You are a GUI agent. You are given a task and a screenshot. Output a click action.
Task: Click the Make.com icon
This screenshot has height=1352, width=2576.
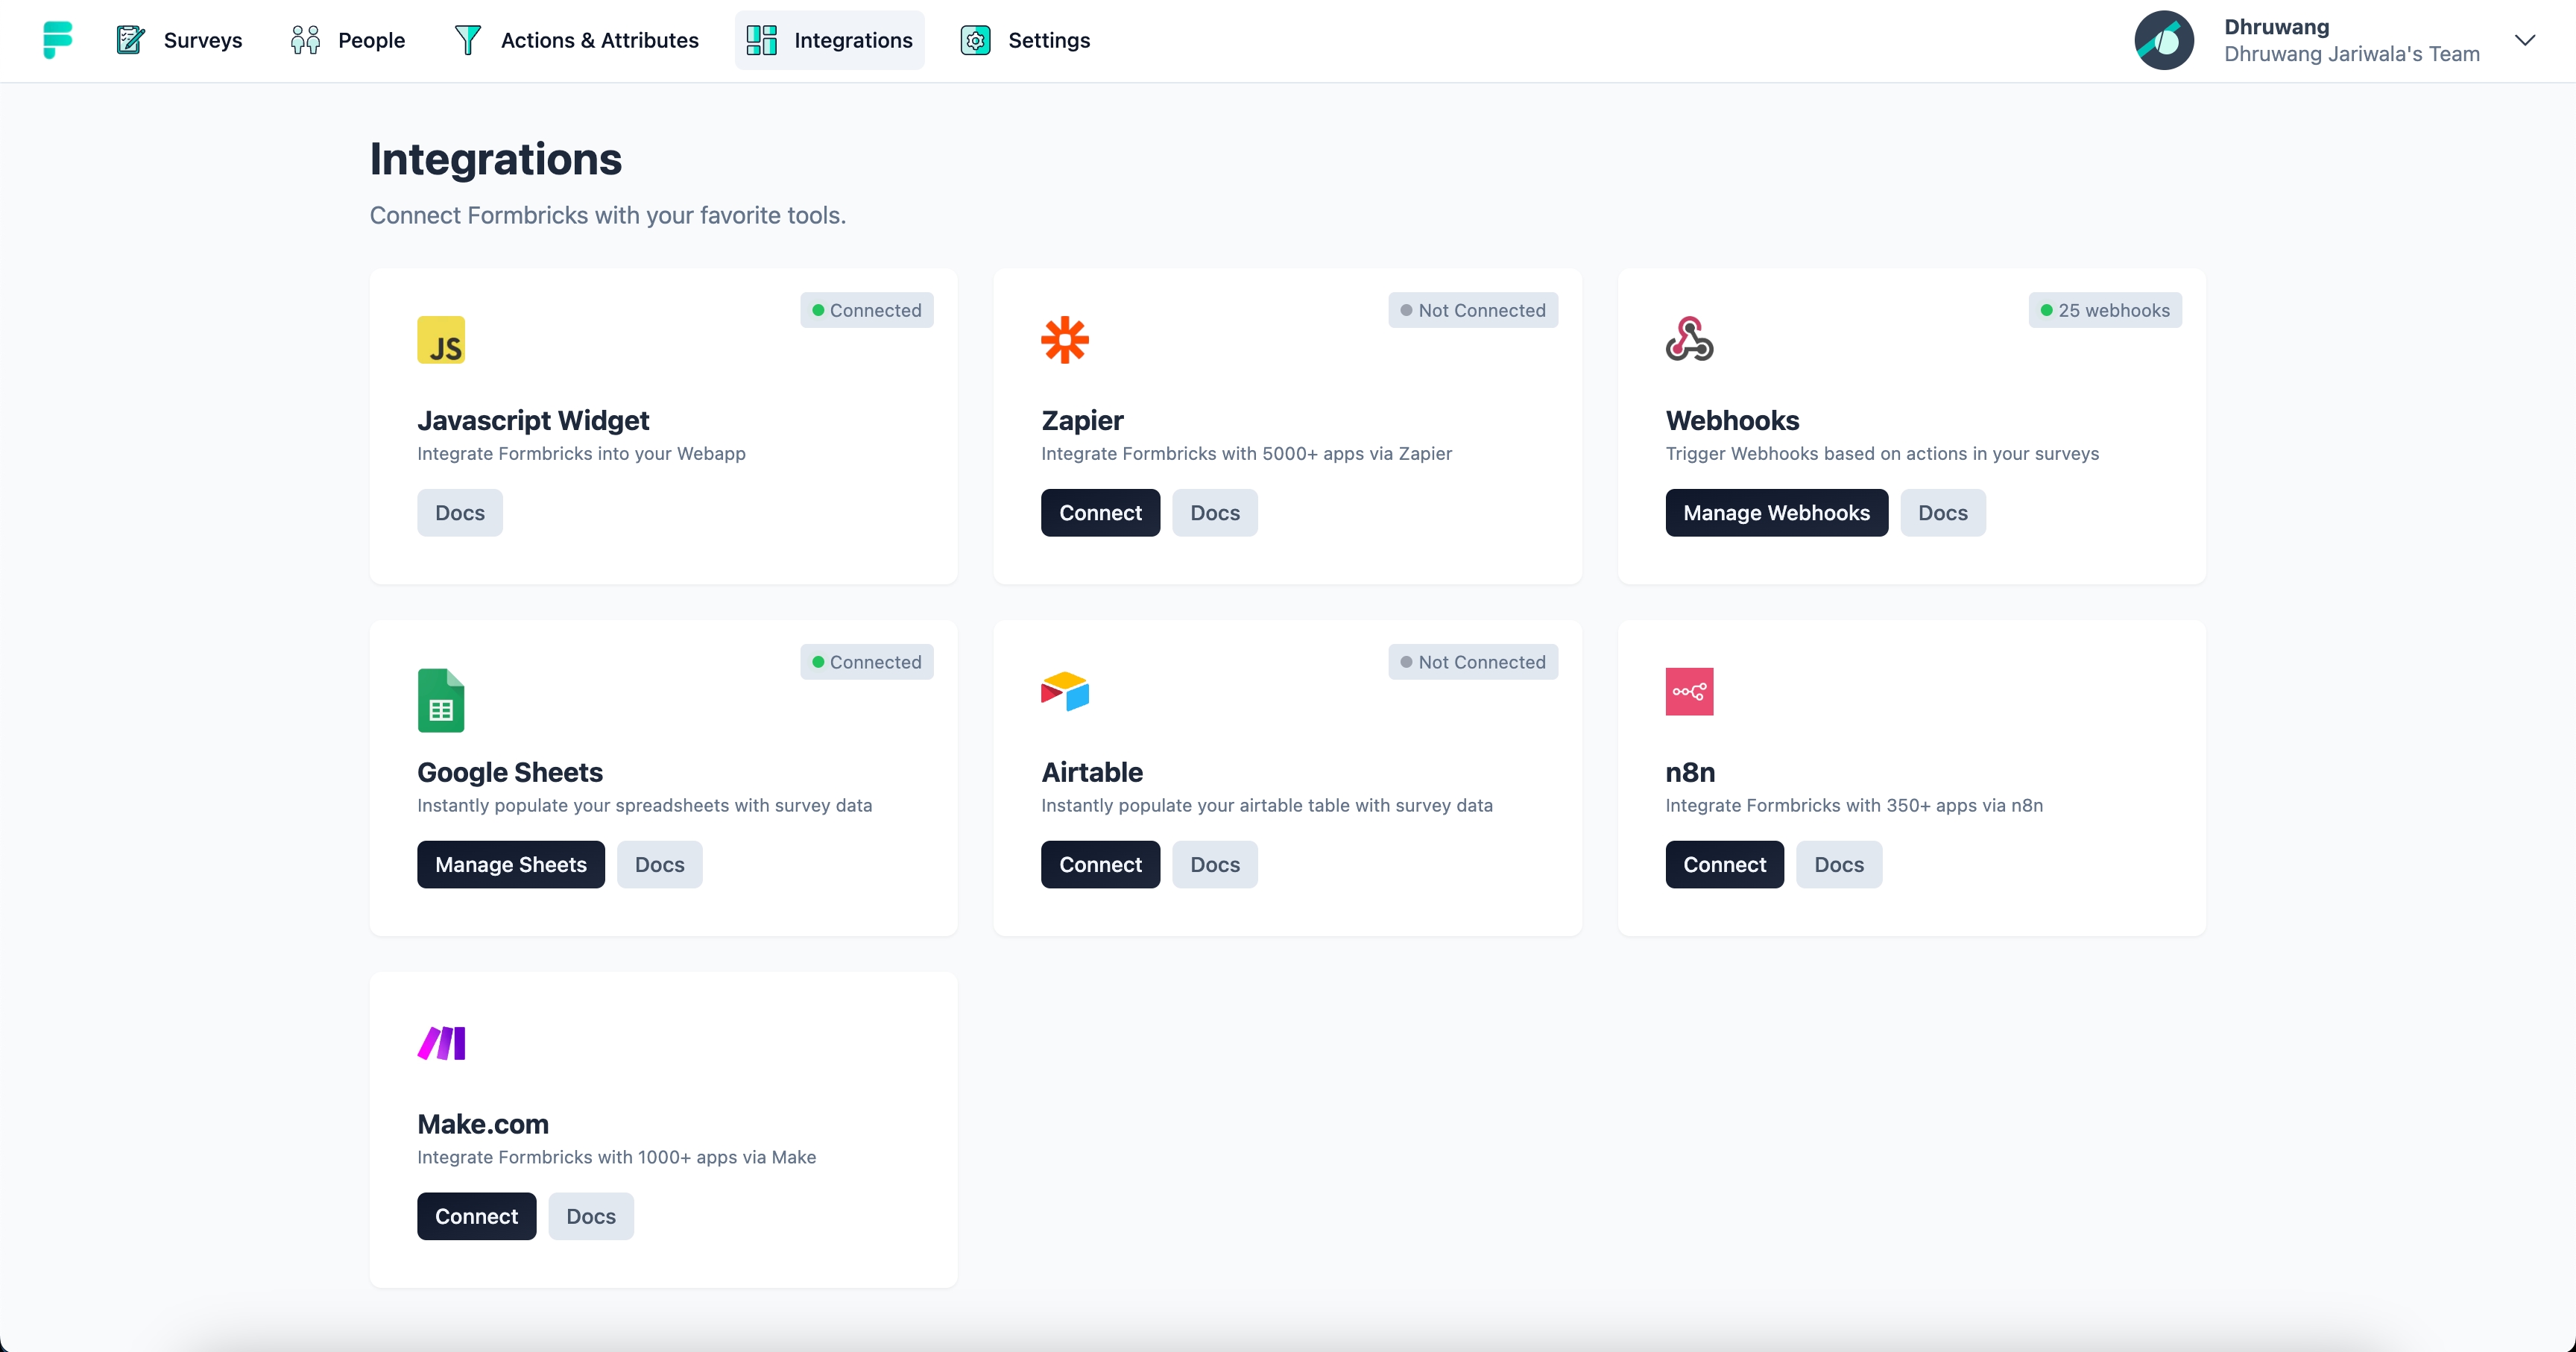click(441, 1043)
